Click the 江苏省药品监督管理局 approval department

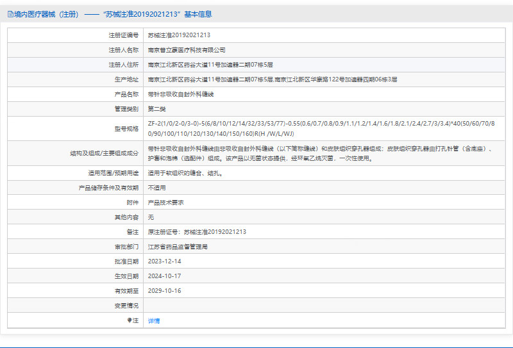178,247
